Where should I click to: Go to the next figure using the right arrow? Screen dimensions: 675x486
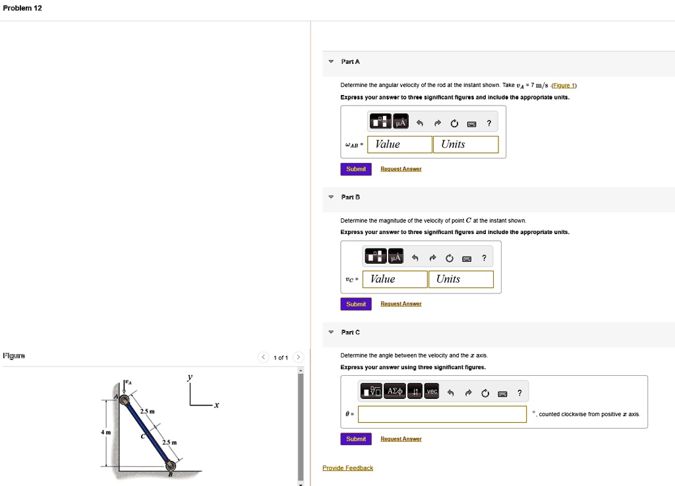pos(298,357)
